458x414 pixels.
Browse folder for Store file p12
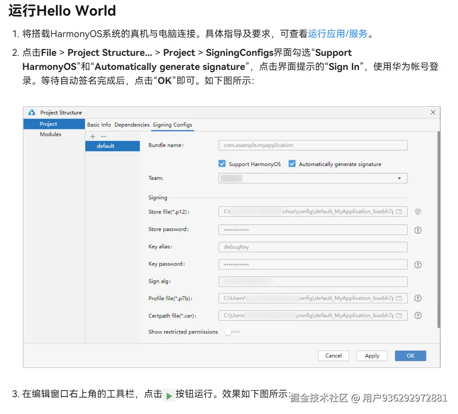coord(399,212)
